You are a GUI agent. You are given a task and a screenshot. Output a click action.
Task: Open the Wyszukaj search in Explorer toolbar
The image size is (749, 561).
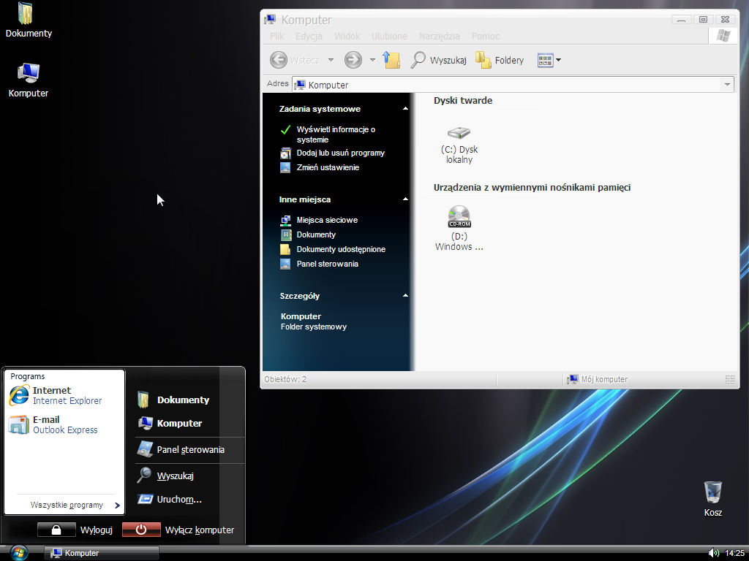click(x=439, y=60)
